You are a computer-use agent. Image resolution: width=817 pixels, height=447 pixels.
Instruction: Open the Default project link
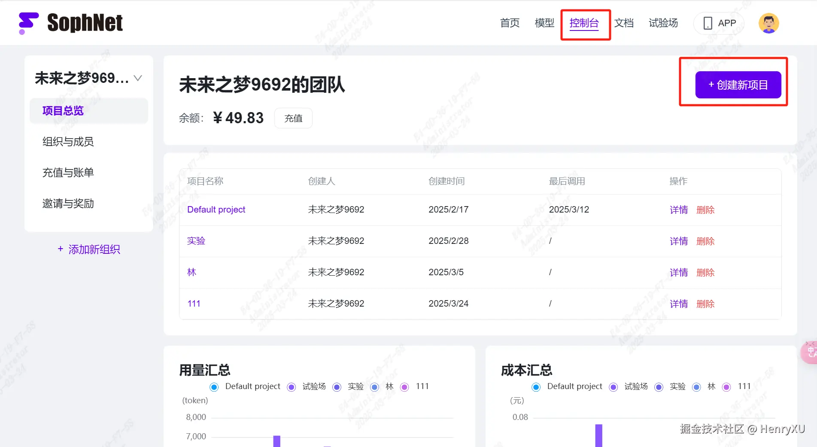[216, 210]
